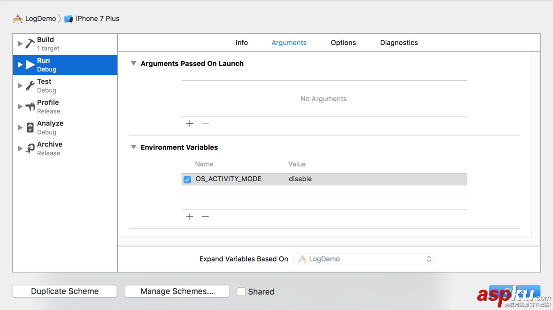
Task: Click the Profile speedometer icon
Action: click(x=30, y=106)
